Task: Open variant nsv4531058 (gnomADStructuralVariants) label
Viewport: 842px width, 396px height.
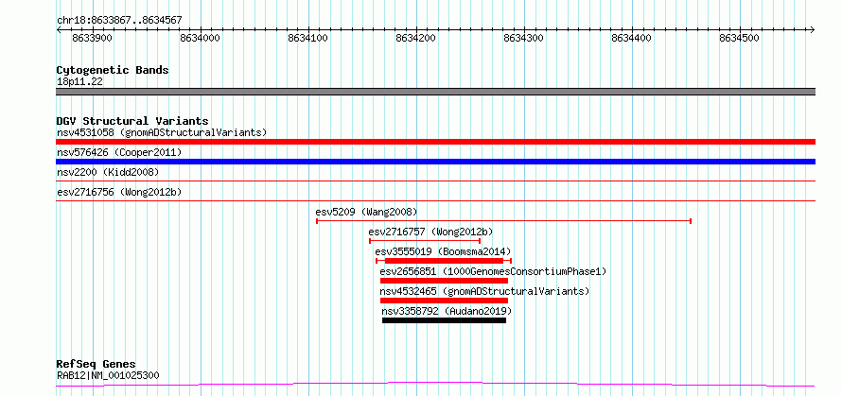Action: [x=162, y=132]
